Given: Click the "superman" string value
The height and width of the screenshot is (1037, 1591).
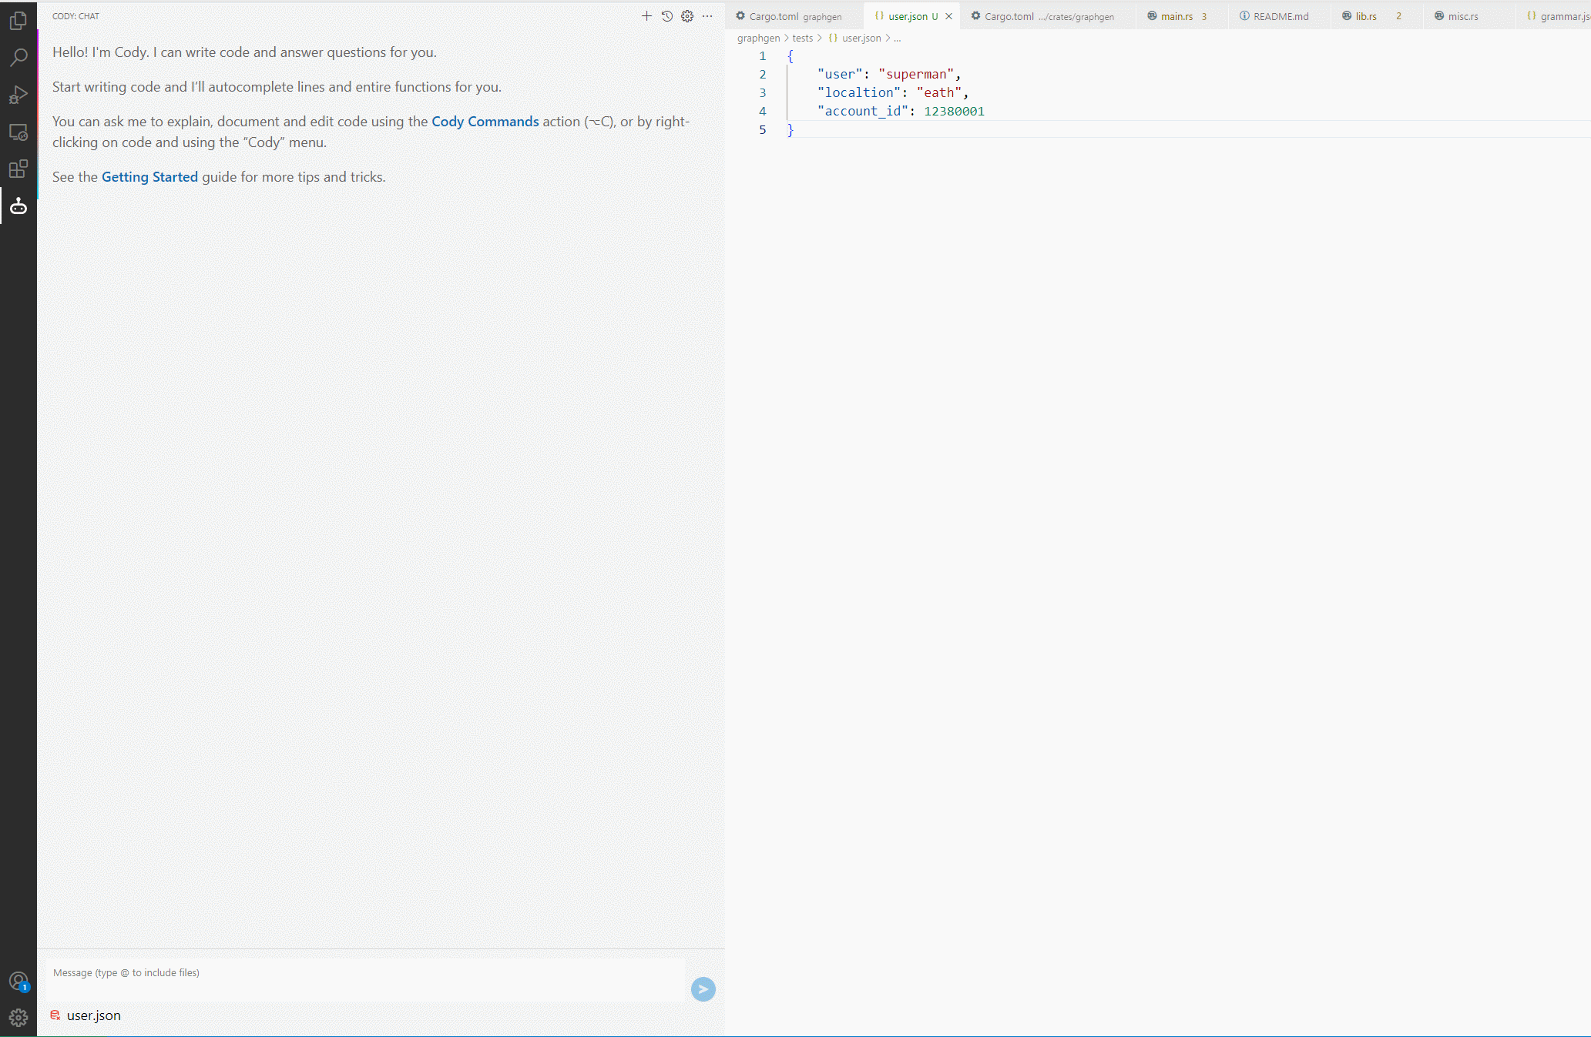Looking at the screenshot, I should coord(916,75).
